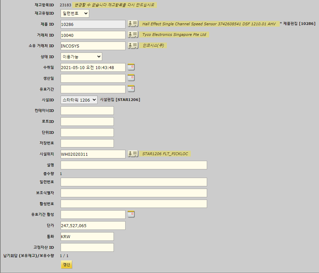Focus the 로트ID input field
Image resolution: width=319 pixels, height=273 pixels.
[87, 122]
